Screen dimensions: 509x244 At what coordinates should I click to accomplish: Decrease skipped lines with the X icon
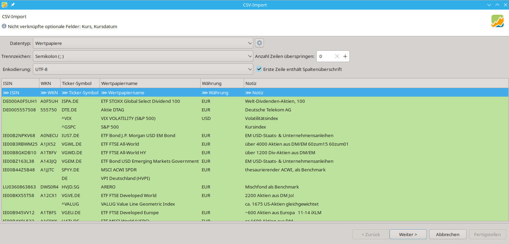coord(337,56)
